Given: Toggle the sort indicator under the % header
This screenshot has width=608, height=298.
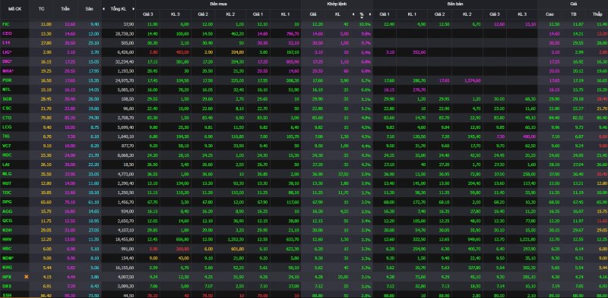Looking at the screenshot, I should click(x=362, y=17).
